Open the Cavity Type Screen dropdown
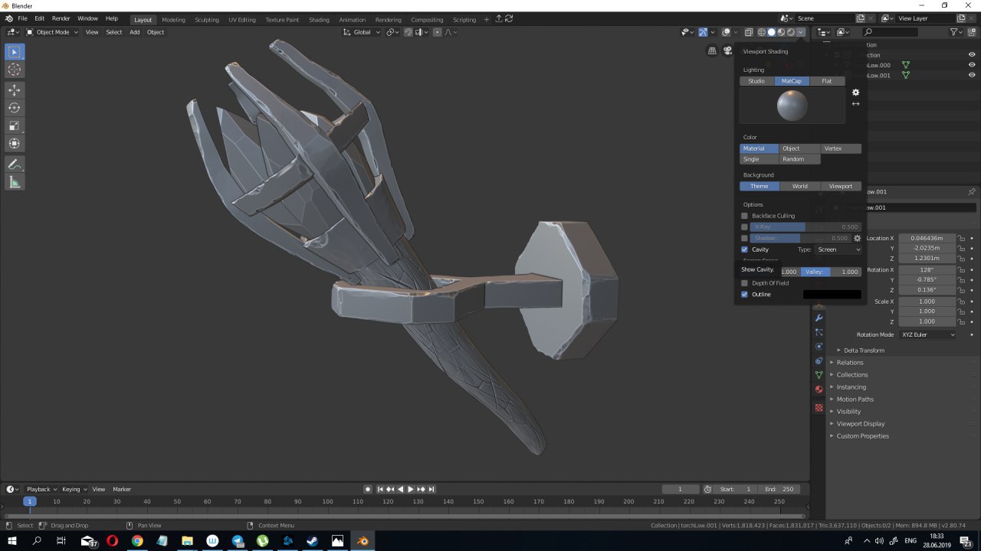The width and height of the screenshot is (981, 551). [838, 249]
